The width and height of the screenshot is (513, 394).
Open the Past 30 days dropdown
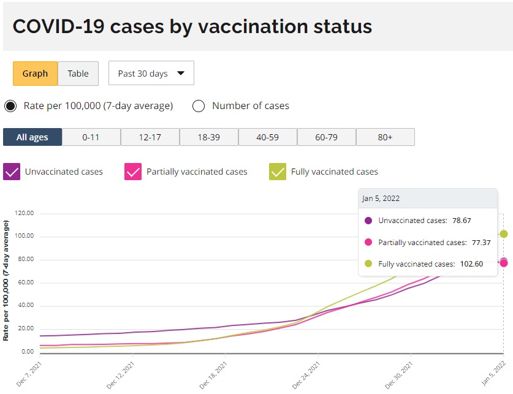[x=151, y=74]
